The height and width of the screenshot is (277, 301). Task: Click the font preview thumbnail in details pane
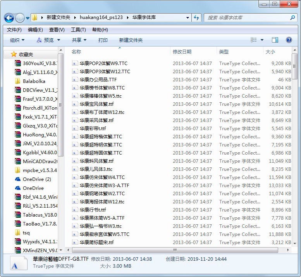pos(19,263)
